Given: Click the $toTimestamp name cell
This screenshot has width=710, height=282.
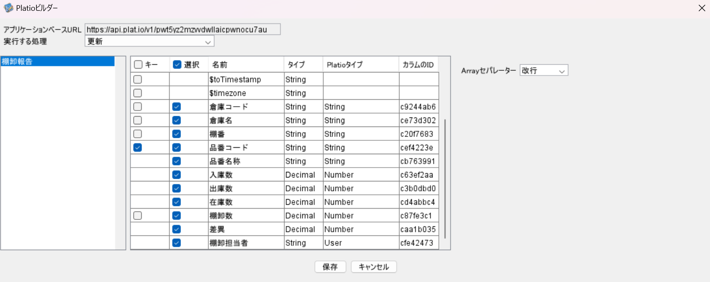Looking at the screenshot, I should 246,79.
